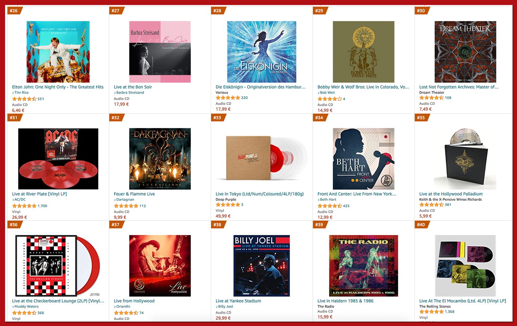Select the Dream Theater album cover image
The image size is (517, 326).
465,52
